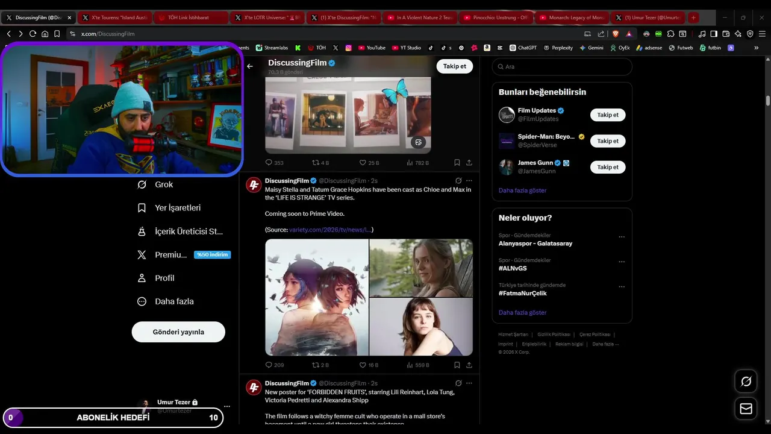Screen dimensions: 771x434
Task: Open the ChatGPT bookmark
Action: pos(523,48)
